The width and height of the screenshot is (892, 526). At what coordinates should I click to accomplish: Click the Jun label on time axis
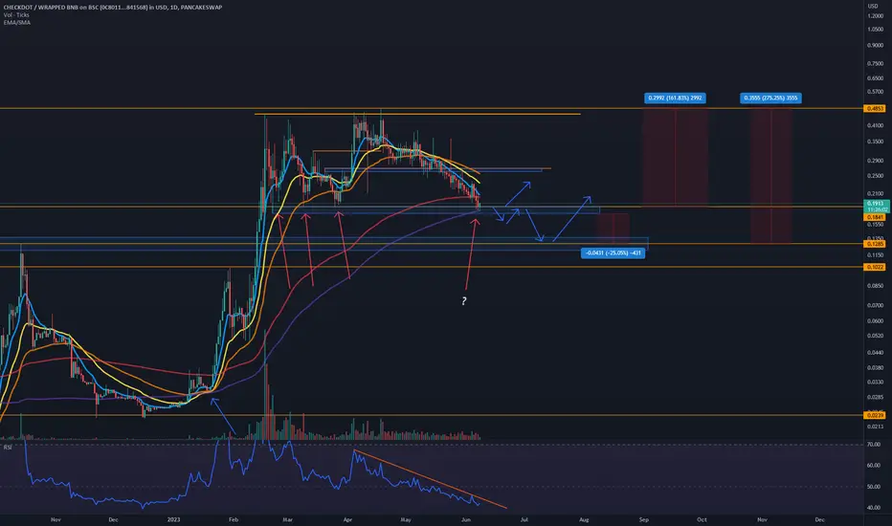tap(466, 519)
